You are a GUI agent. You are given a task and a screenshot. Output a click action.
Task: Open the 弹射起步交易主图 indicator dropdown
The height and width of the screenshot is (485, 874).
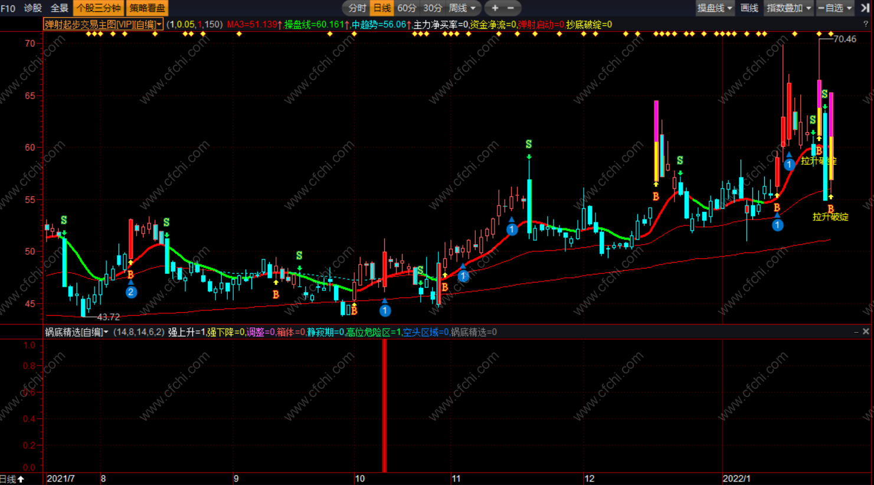point(103,24)
